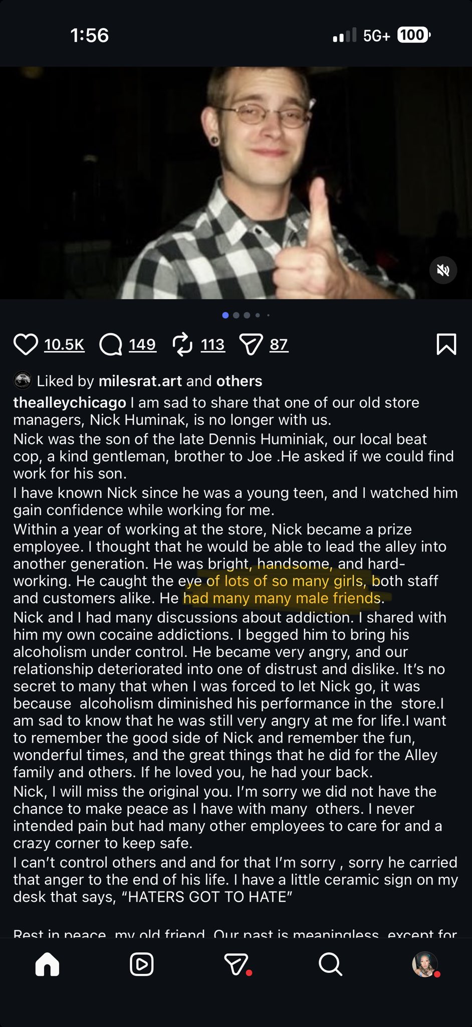This screenshot has height=1027, width=472.
Task: Save post with bookmark icon
Action: click(446, 345)
